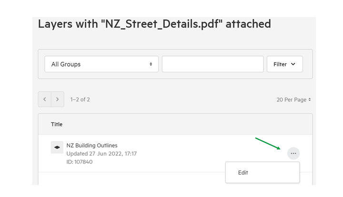Open the All Groups dropdown

101,64
